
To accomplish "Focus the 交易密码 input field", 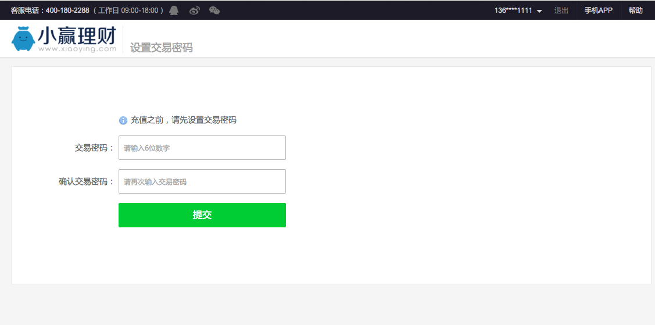I will point(202,148).
